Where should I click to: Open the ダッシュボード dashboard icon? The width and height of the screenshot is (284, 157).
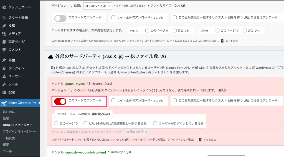[x=4, y=7]
